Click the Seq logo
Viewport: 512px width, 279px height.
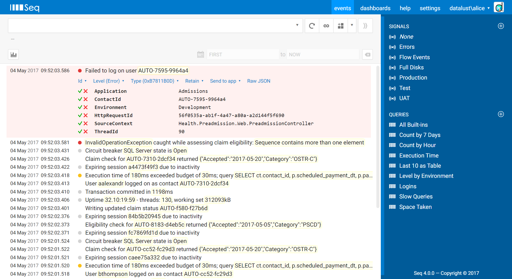[x=25, y=8]
